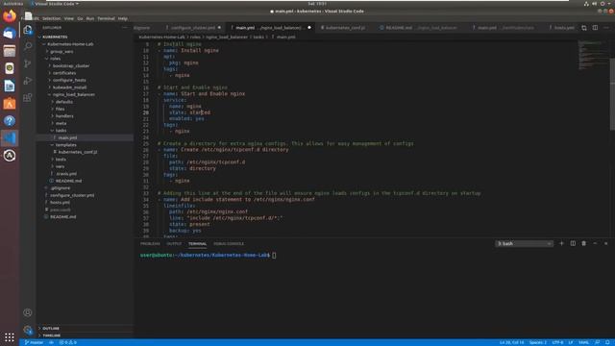Click the feedback icon in the status bar
This screenshot has height=346, width=615.
click(x=598, y=342)
